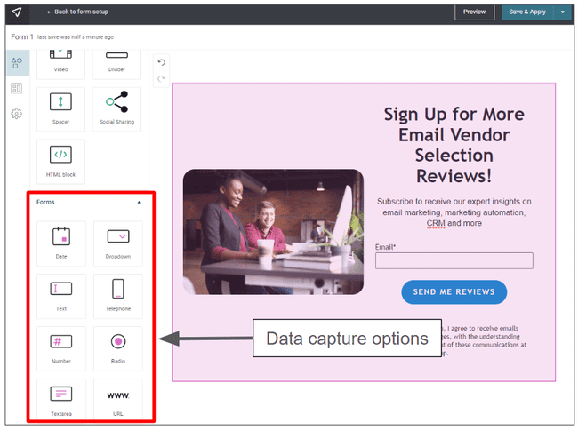The width and height of the screenshot is (578, 431).
Task: Add the Spacer element
Action: pyautogui.click(x=60, y=108)
